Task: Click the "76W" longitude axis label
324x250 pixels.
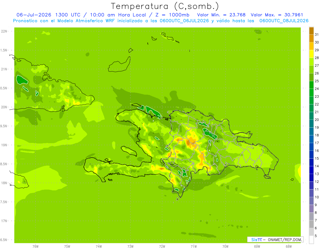Action: pos(35,246)
